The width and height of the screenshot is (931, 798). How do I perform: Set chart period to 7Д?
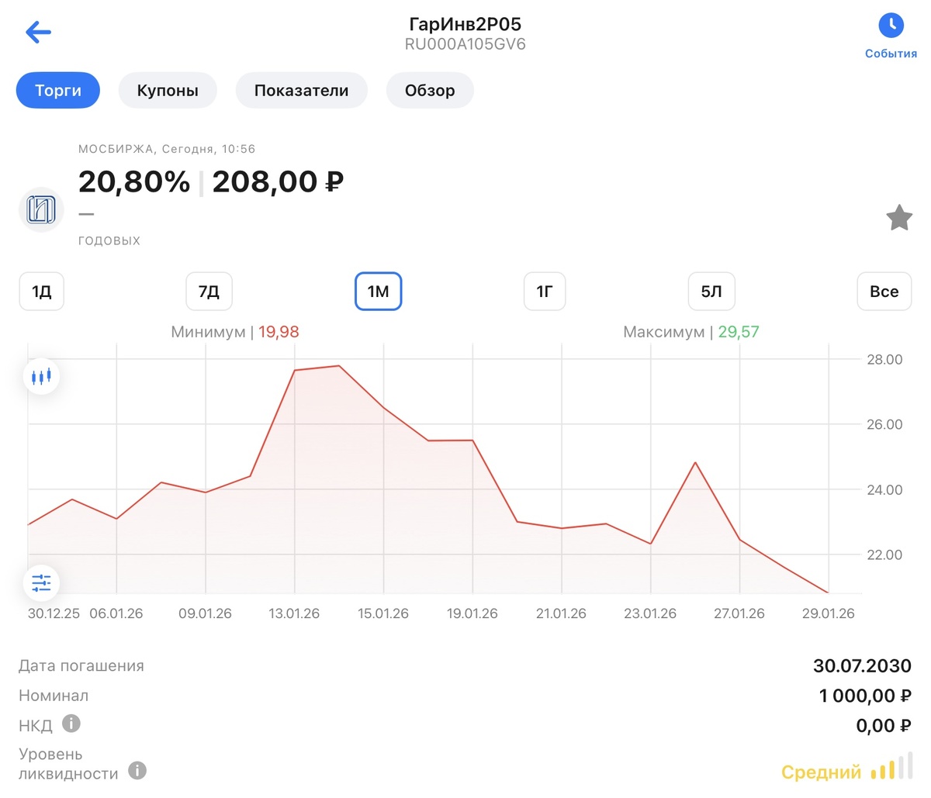(x=209, y=292)
